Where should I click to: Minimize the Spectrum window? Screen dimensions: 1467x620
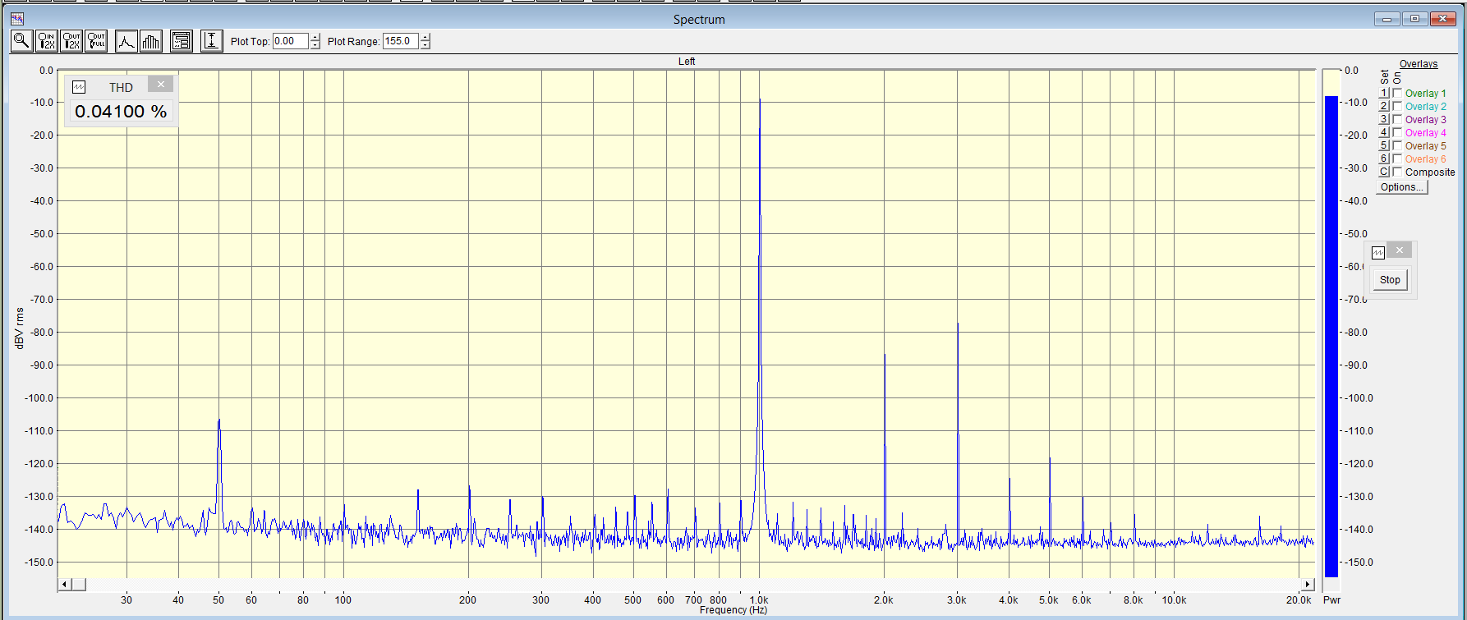click(1387, 19)
